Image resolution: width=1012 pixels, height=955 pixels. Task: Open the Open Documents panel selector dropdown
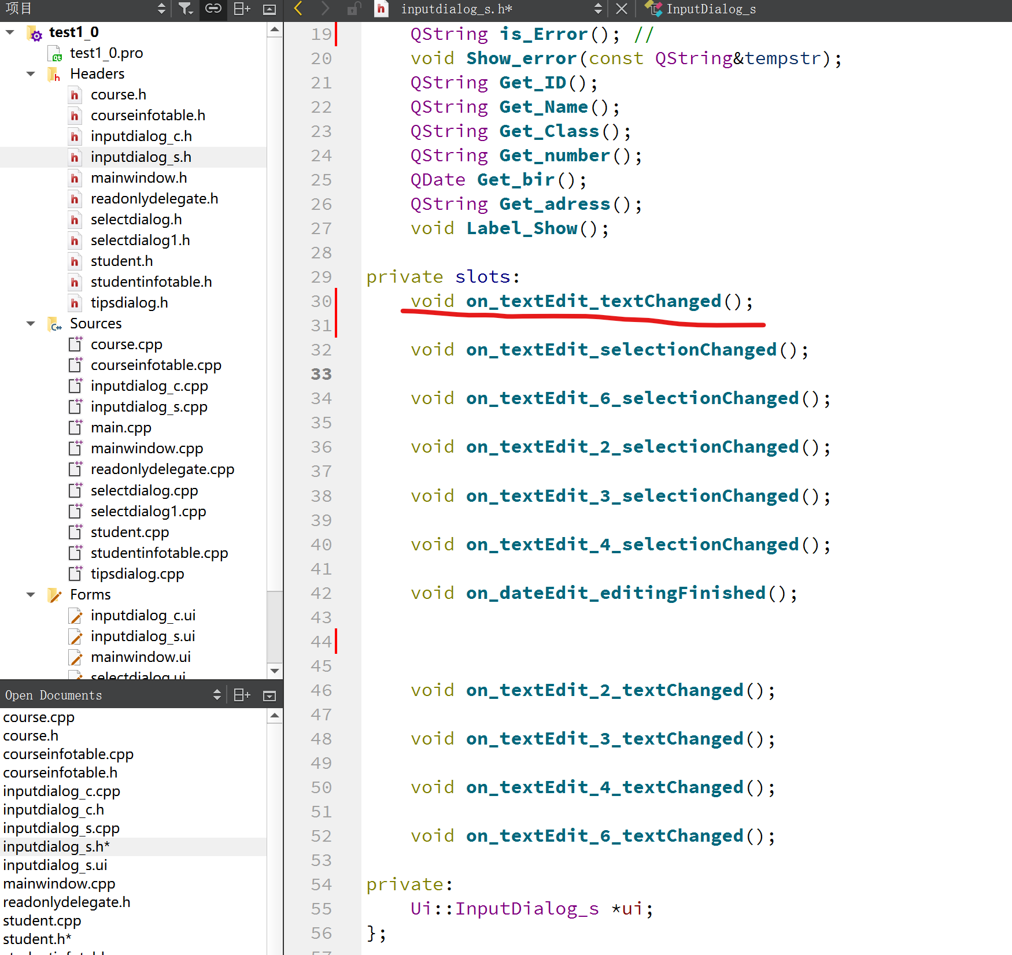click(217, 695)
